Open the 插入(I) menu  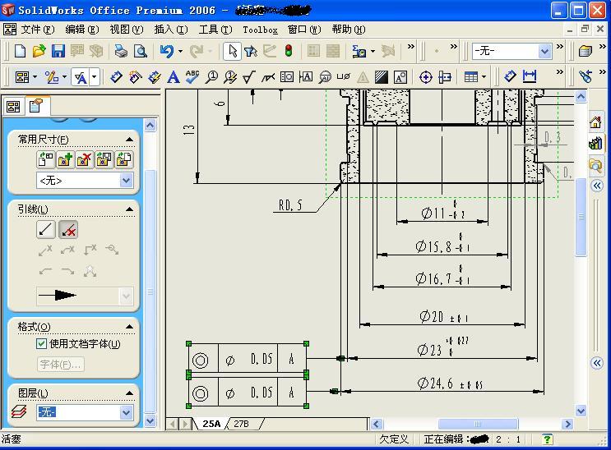[170, 30]
